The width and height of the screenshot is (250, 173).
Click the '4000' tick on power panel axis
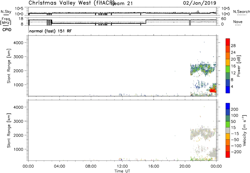[x=18, y=43]
